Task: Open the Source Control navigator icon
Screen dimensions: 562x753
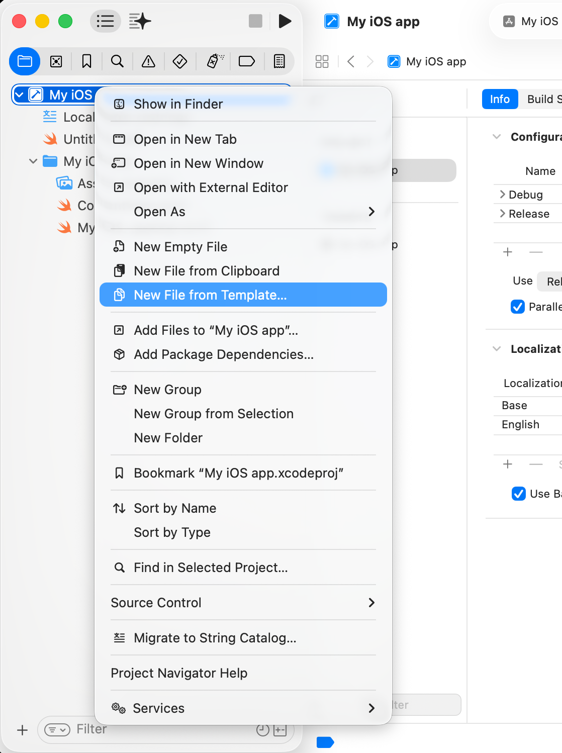Action: (x=56, y=61)
